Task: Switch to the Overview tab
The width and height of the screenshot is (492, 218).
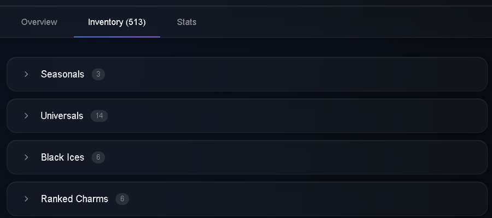Action: pyautogui.click(x=39, y=22)
